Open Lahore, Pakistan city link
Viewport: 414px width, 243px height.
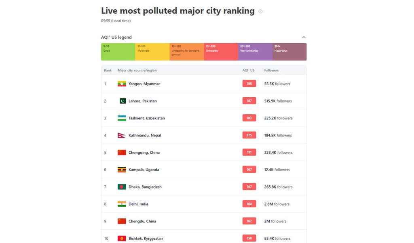(x=143, y=101)
